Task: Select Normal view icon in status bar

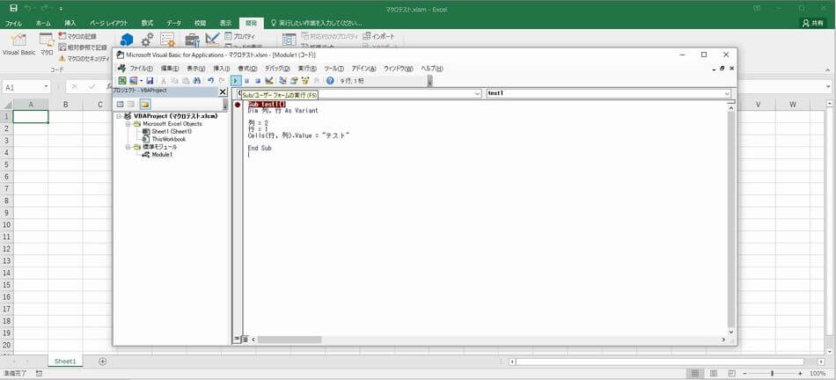Action: (x=694, y=374)
